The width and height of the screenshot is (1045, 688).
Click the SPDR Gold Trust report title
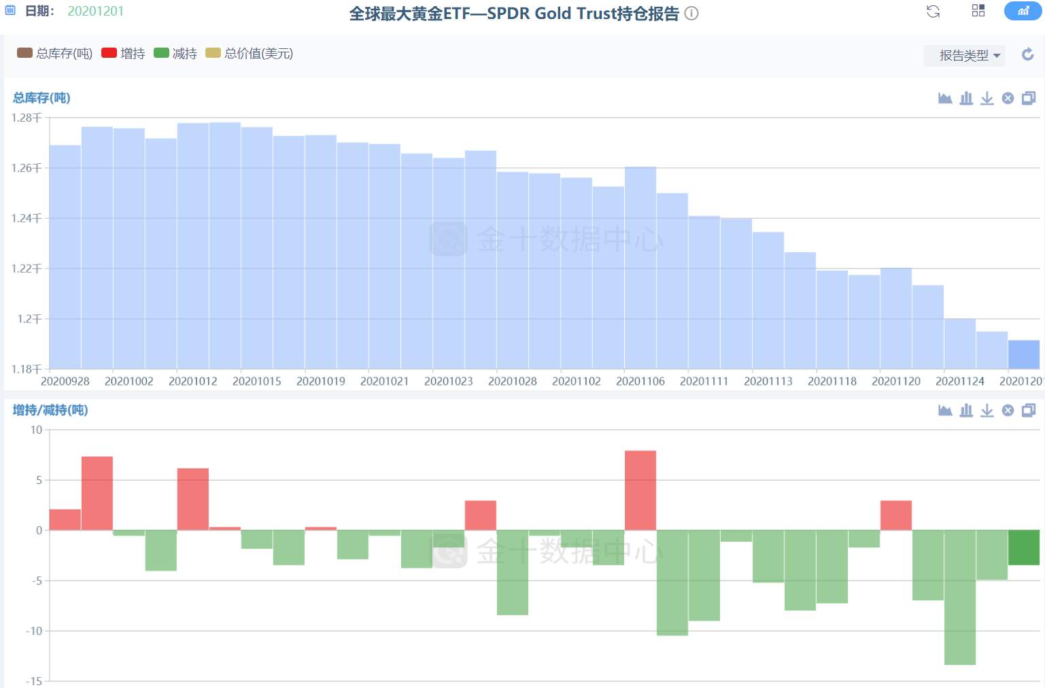[x=514, y=14]
